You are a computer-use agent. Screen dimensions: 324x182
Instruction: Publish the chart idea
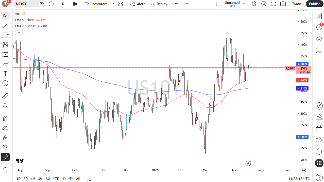315,4
